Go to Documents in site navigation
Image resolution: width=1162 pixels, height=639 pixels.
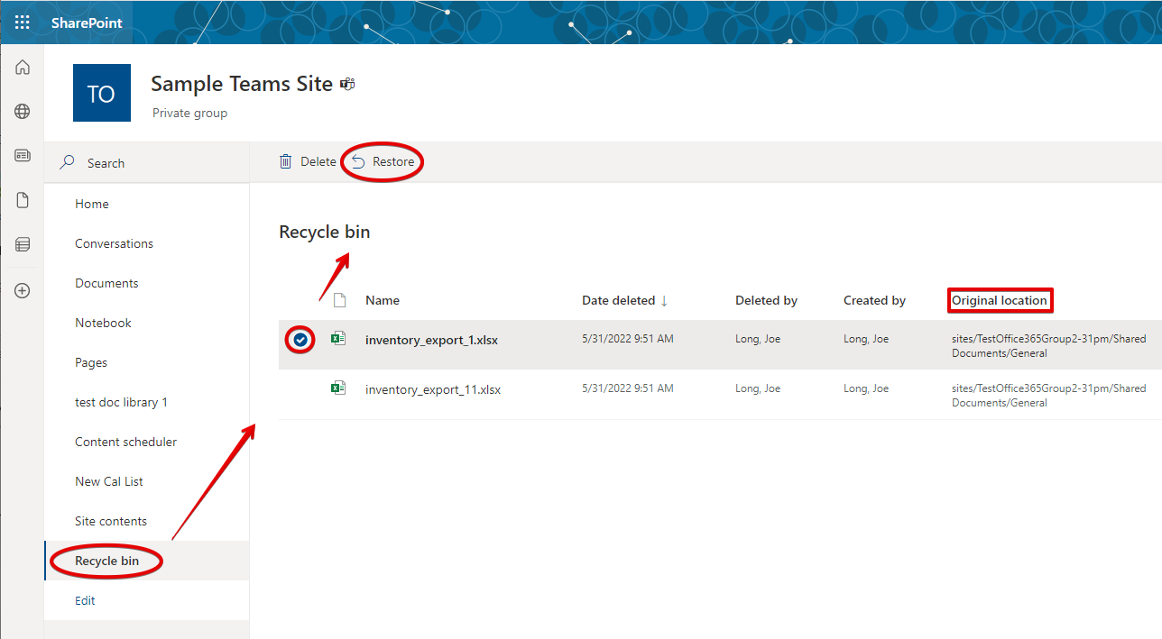106,283
